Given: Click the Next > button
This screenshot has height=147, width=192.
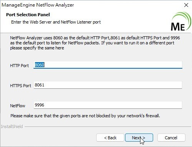Looking at the screenshot, I should click(x=139, y=138).
